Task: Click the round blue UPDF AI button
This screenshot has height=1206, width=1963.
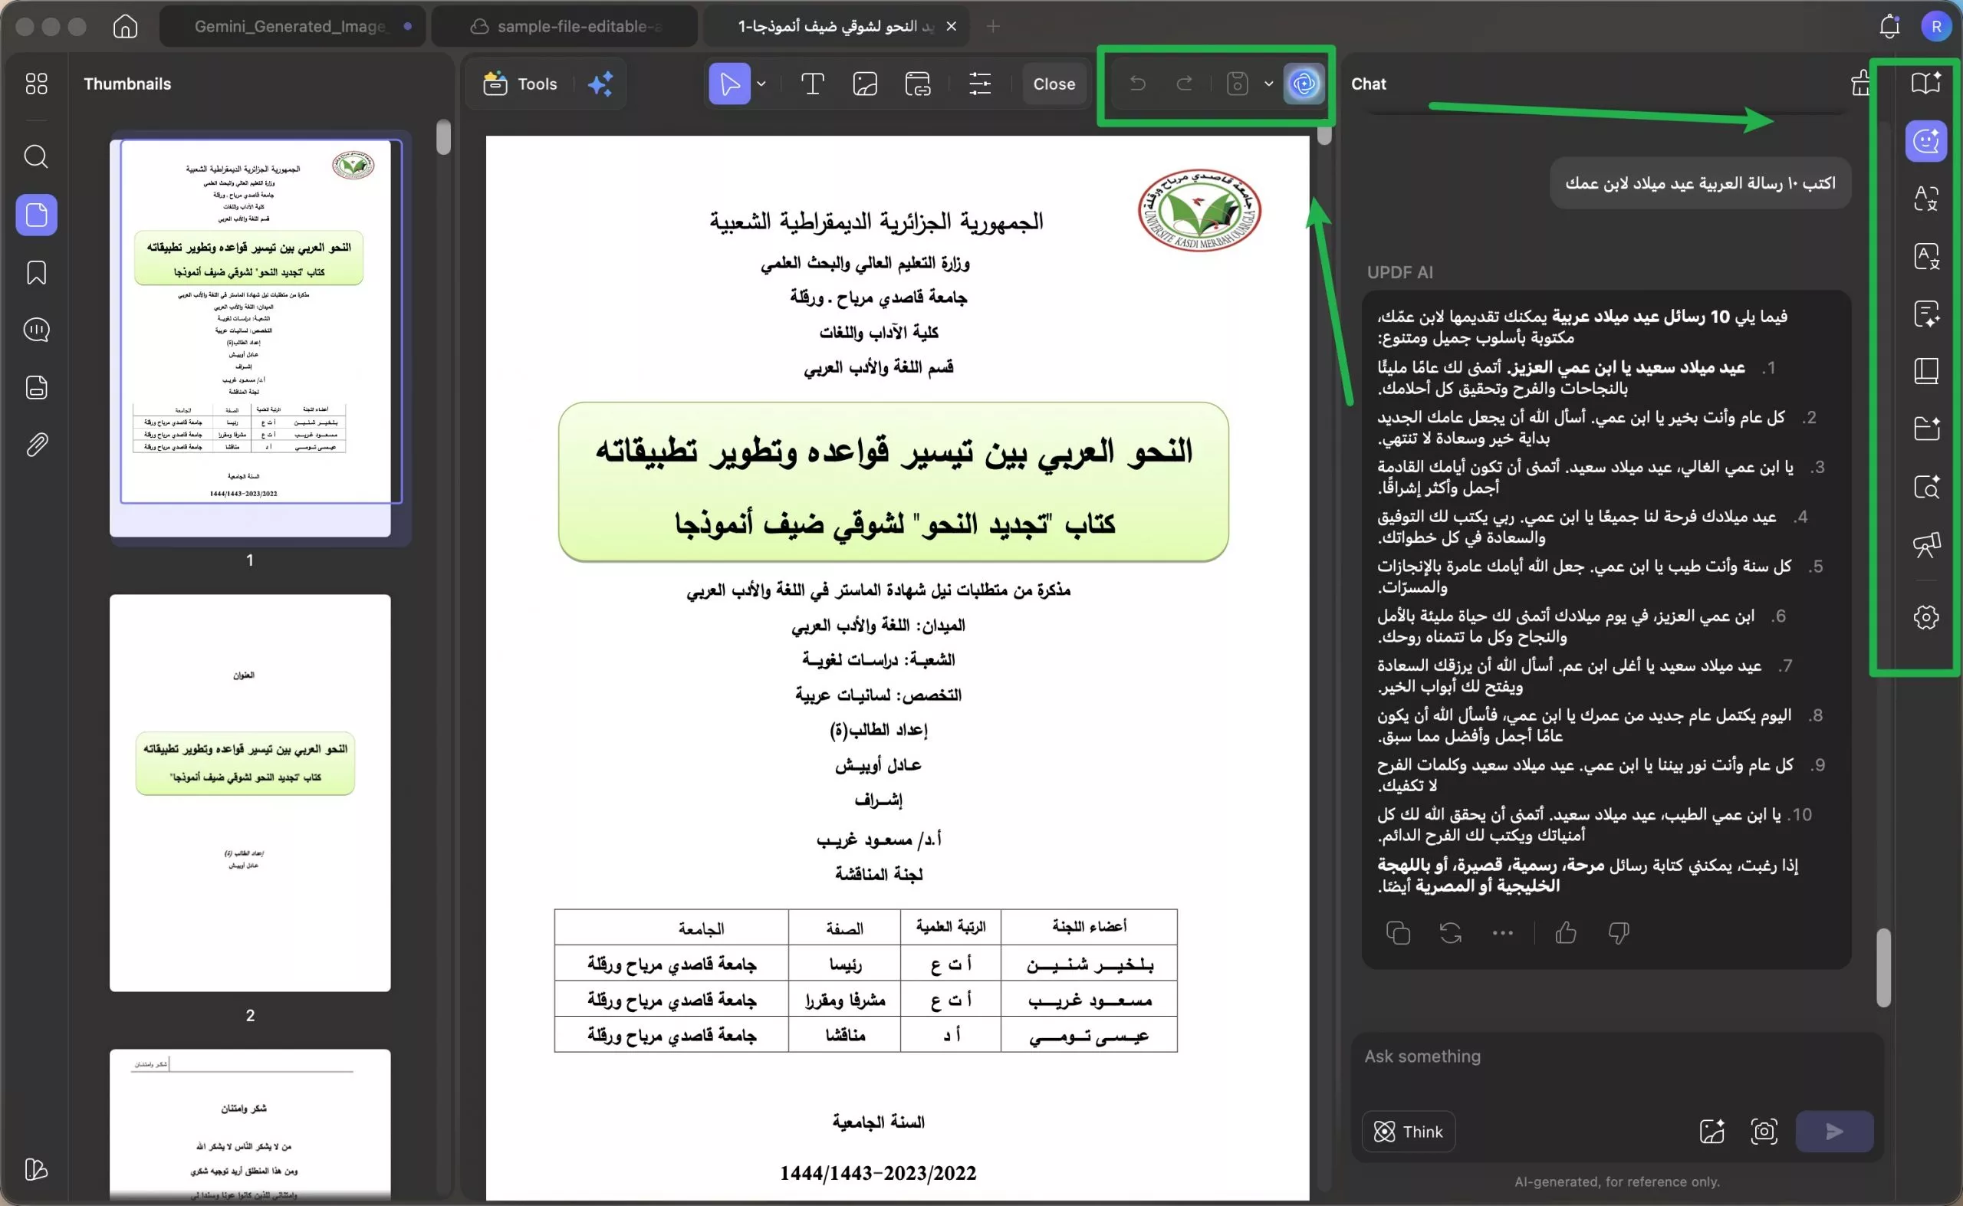Action: tap(1304, 83)
